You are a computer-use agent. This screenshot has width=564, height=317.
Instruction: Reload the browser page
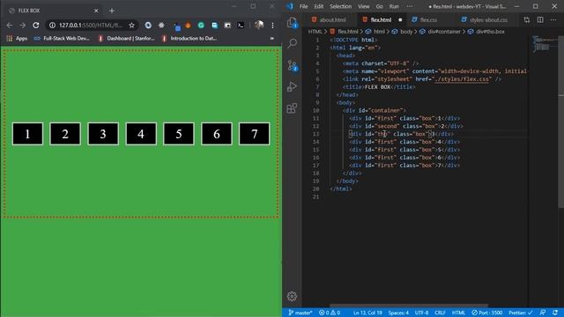(x=35, y=26)
